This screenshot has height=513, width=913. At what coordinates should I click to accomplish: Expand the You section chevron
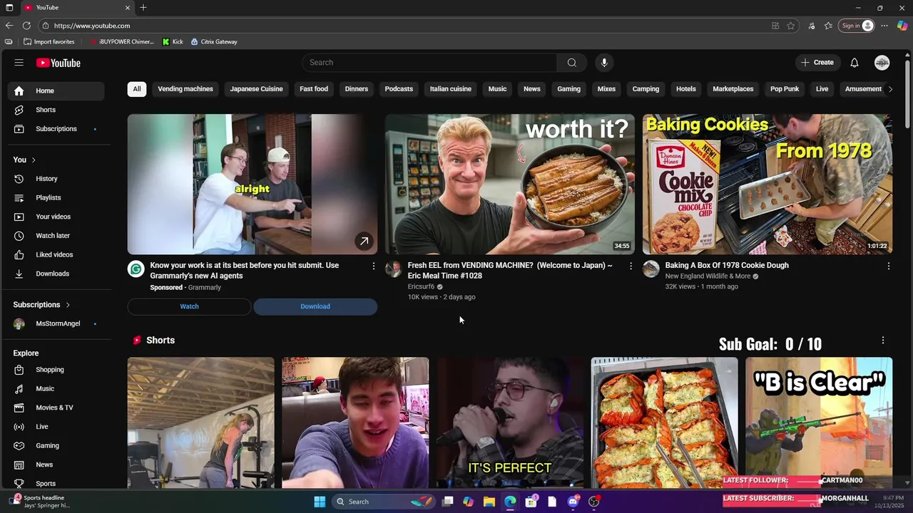33,160
